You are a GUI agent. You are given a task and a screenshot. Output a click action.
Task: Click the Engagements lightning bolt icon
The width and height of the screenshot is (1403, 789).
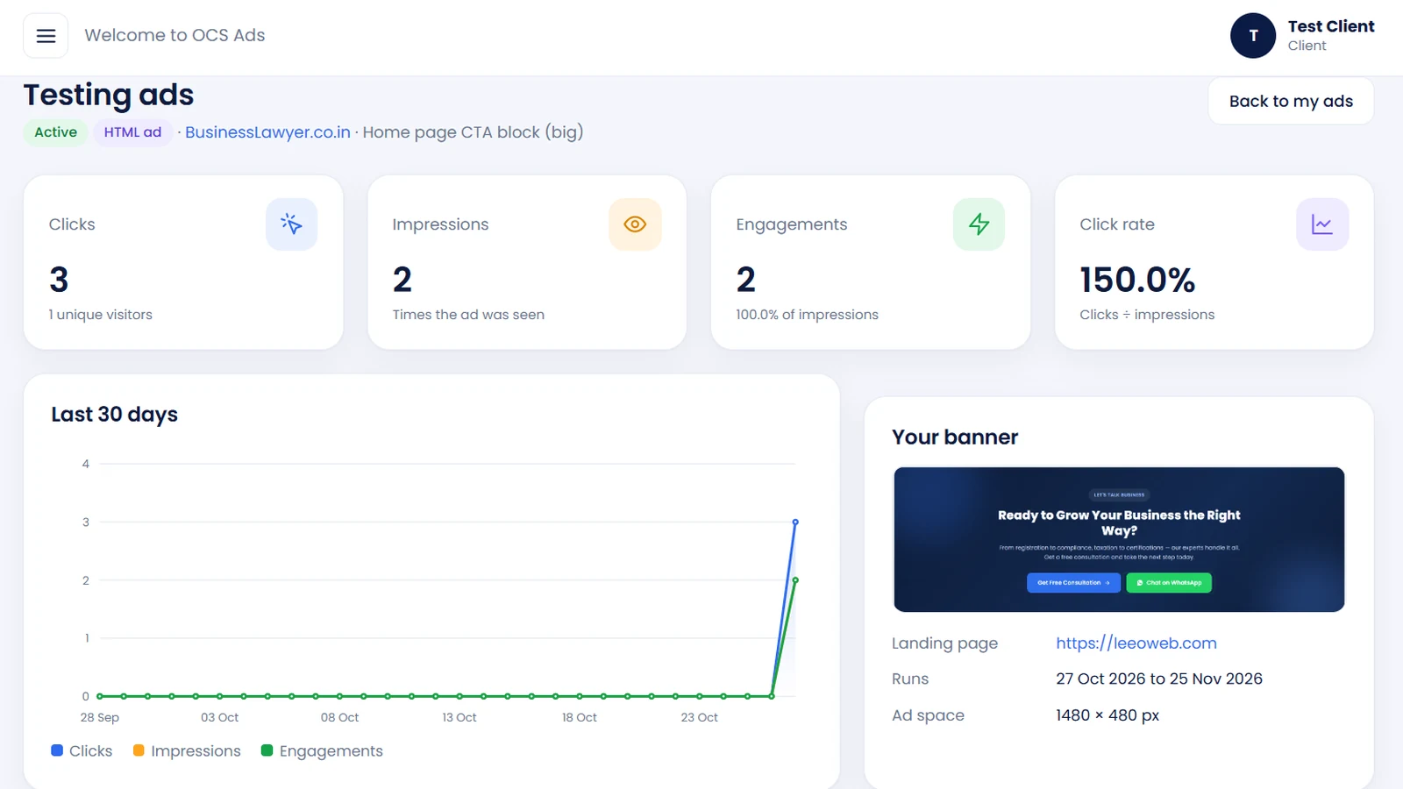(979, 224)
